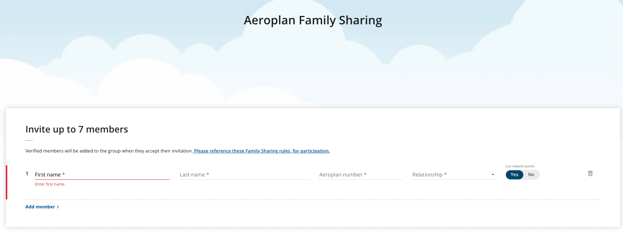The width and height of the screenshot is (623, 232).
Task: Click the chevron arrow beside Add member
Action: [58, 207]
